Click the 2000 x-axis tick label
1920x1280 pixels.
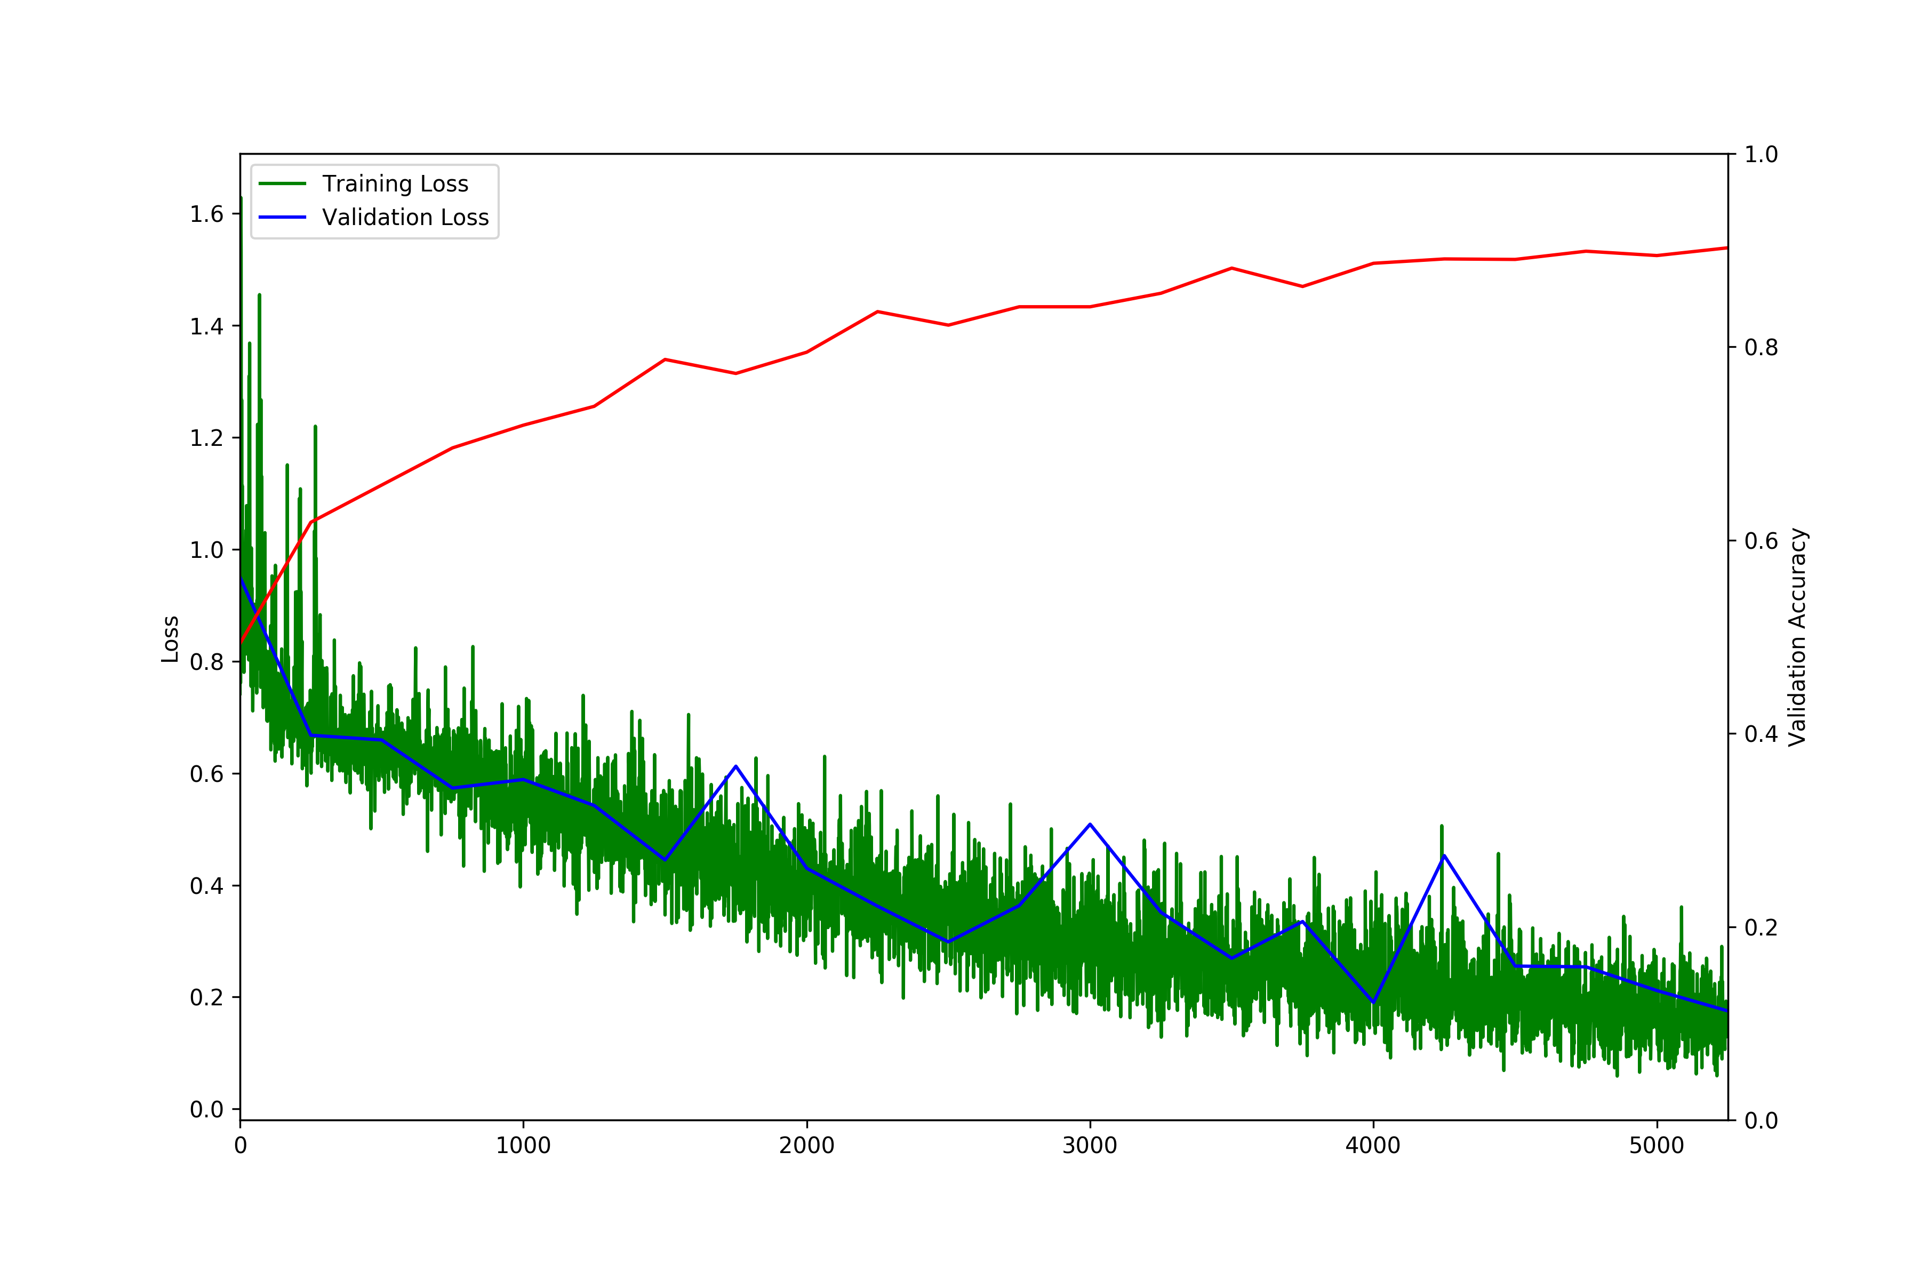[806, 1146]
